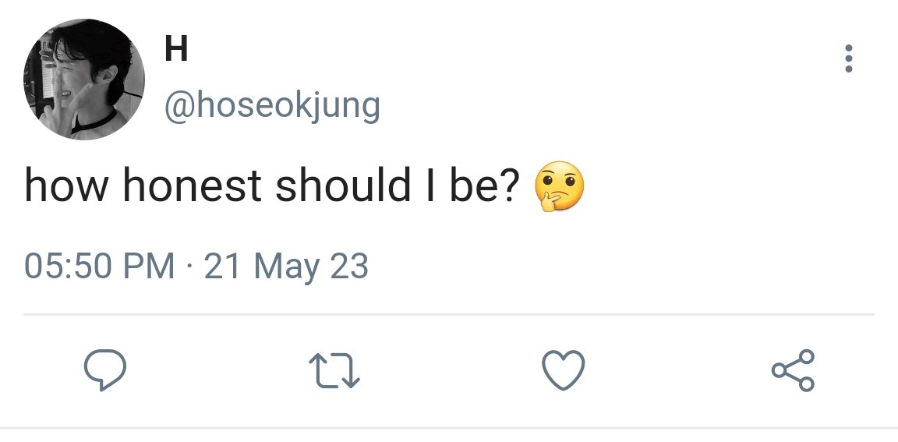The width and height of the screenshot is (898, 442).
Task: Click the word May in the date
Action: 287,268
